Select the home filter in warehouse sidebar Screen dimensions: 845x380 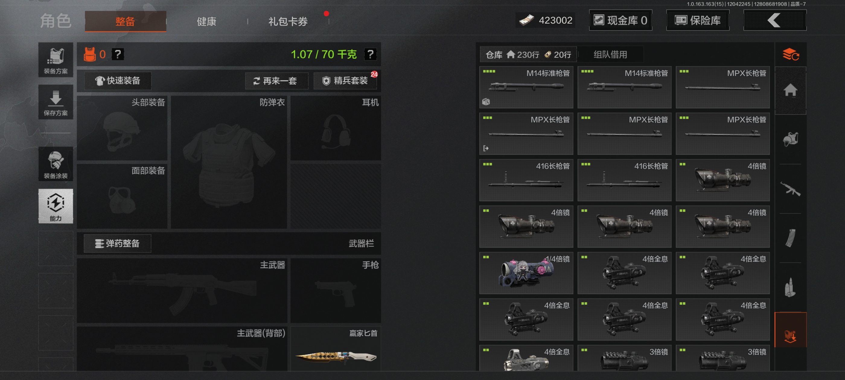790,90
